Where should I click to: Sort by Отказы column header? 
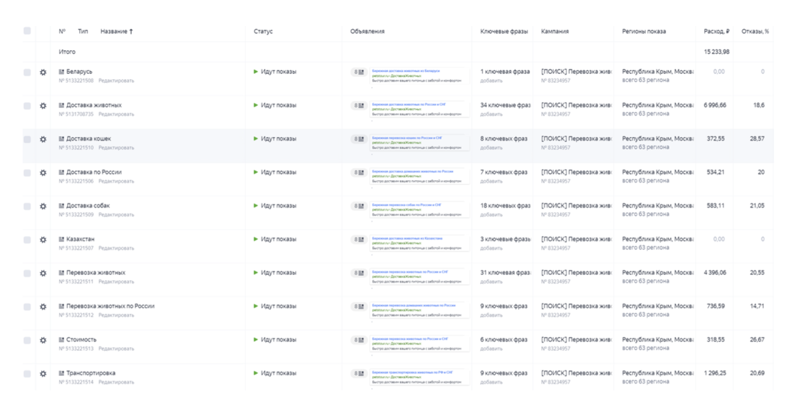(755, 31)
